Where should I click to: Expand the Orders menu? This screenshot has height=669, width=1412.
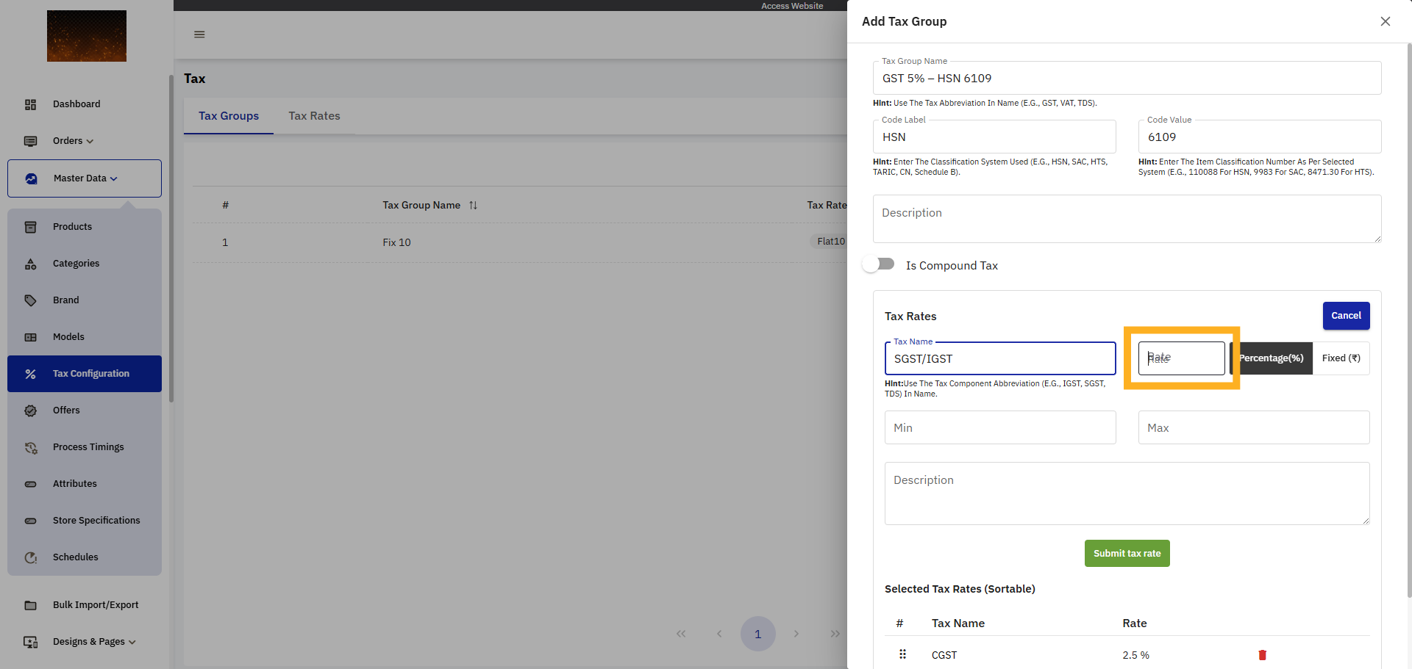(x=73, y=141)
